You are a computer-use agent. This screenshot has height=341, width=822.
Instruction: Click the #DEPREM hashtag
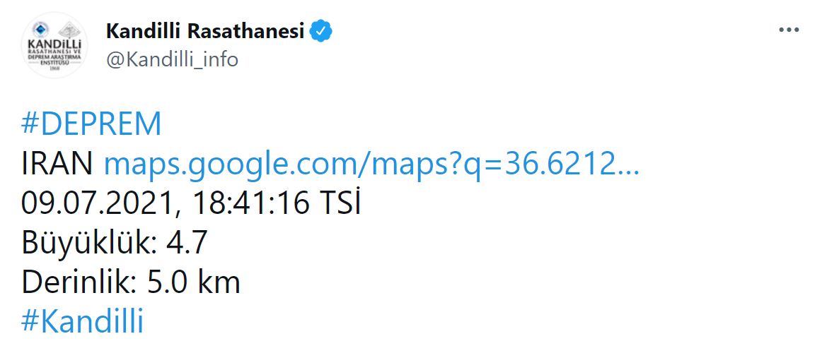[x=92, y=124]
